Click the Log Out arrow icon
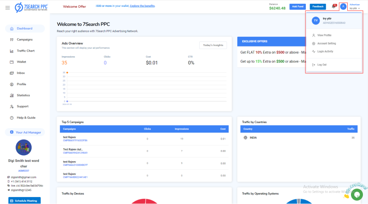The height and width of the screenshot is (204, 368). [314, 64]
